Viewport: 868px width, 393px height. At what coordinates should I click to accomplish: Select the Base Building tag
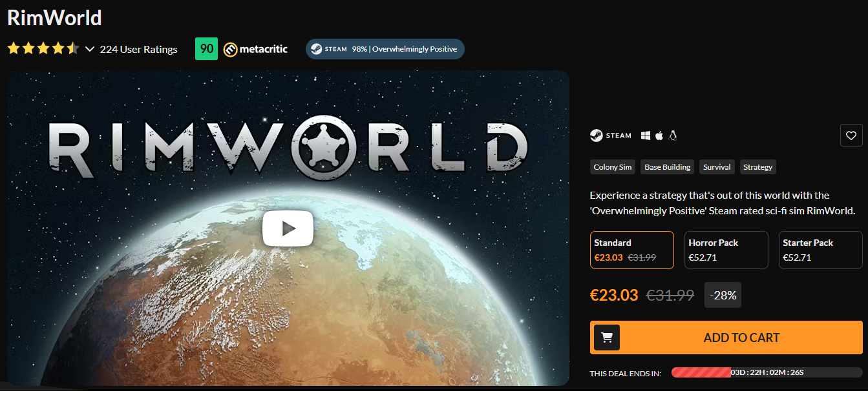click(x=668, y=167)
